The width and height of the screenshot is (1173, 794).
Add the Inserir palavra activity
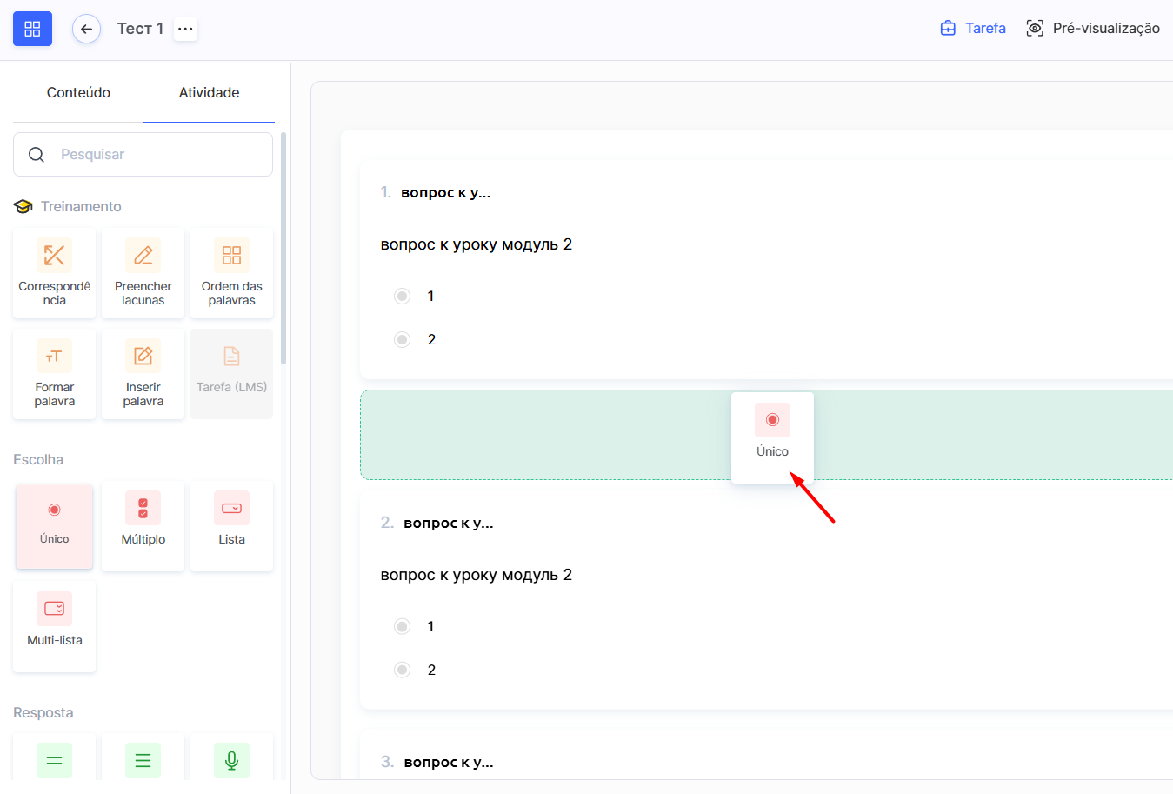(143, 374)
